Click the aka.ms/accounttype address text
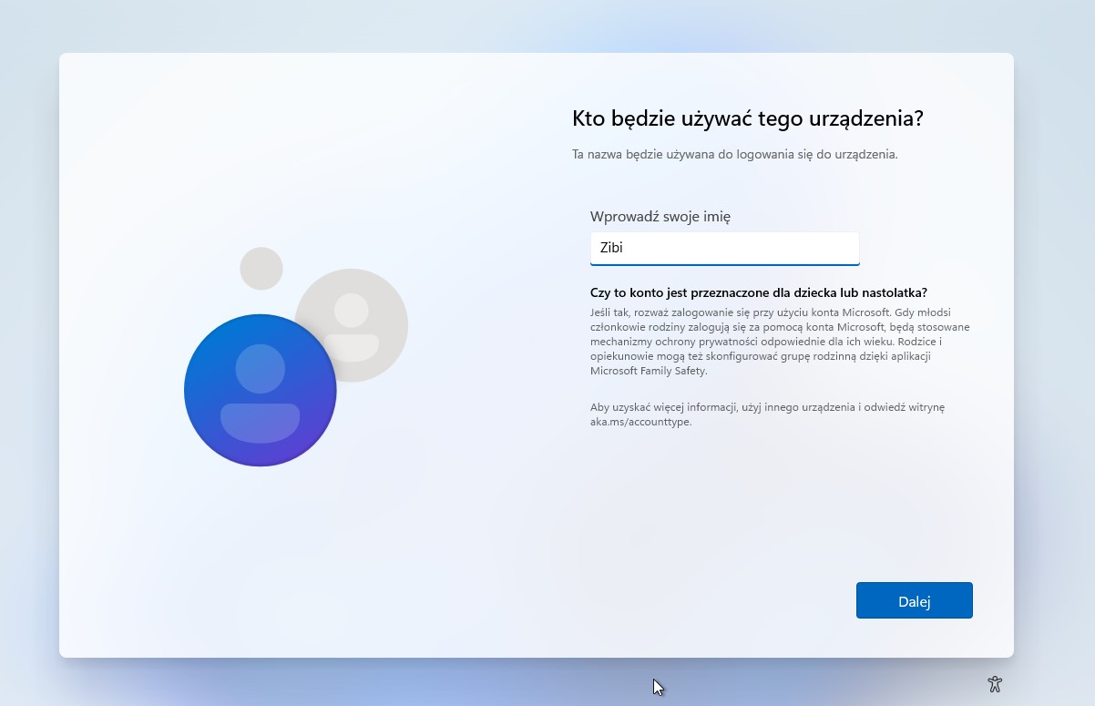Image resolution: width=1095 pixels, height=706 pixels. 640,422
